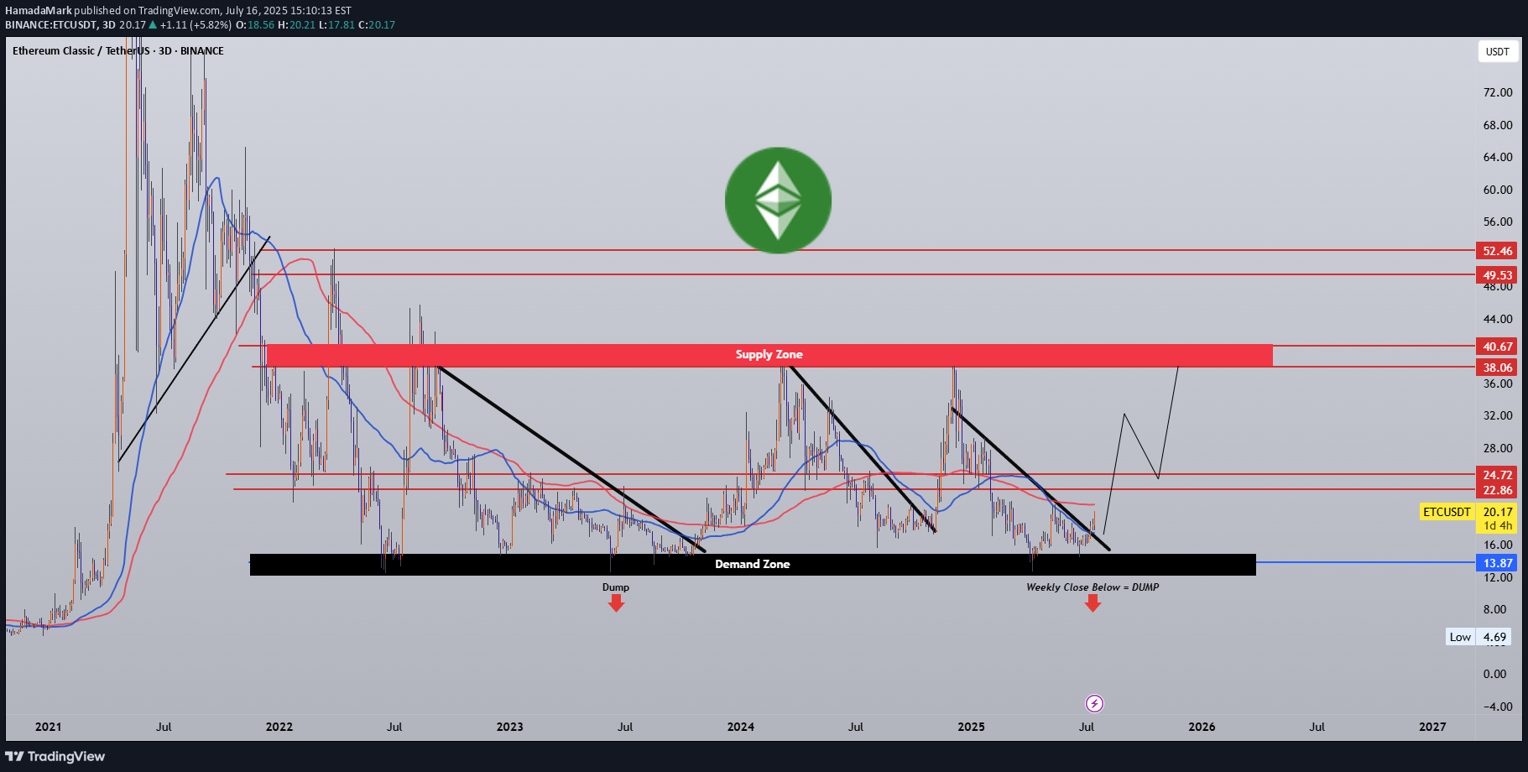Click the TradingView logo at bottom left
1528x772 pixels.
55,756
